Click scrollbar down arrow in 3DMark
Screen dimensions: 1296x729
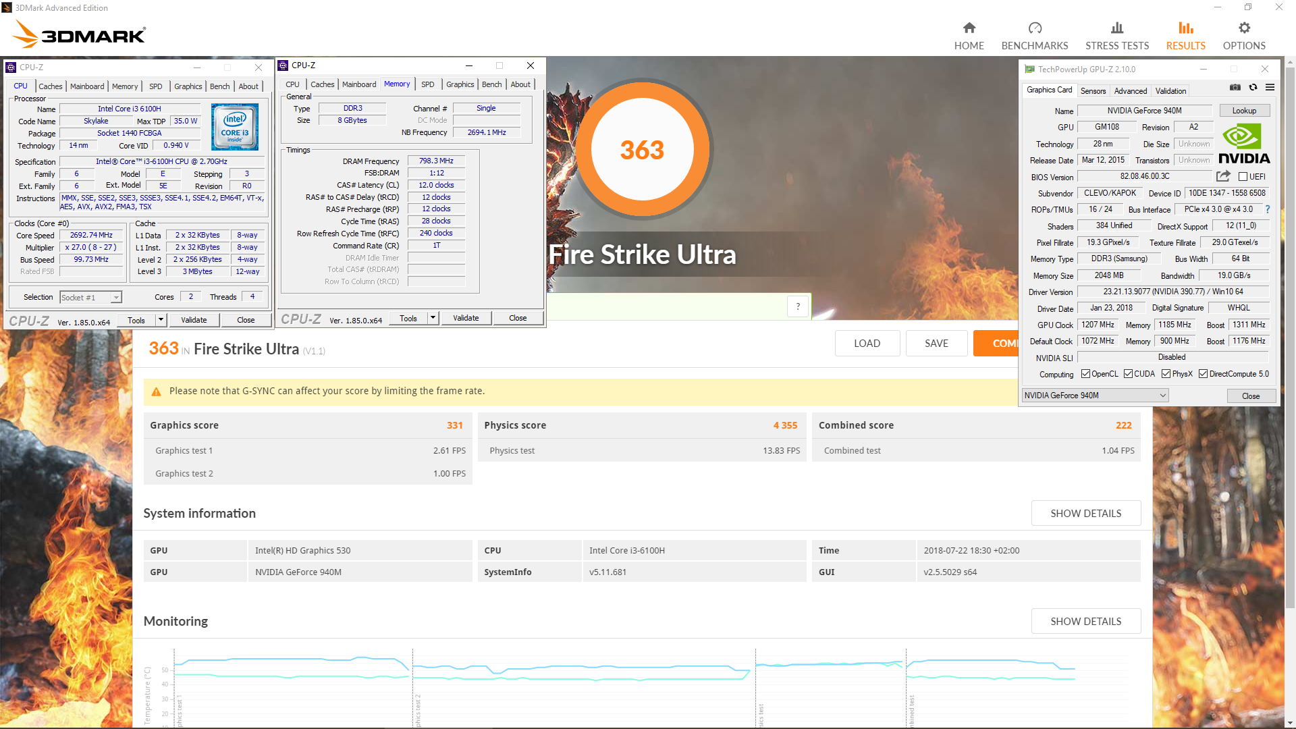(x=1290, y=723)
